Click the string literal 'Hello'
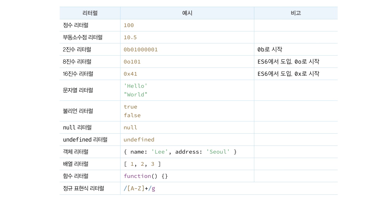 tap(136, 86)
